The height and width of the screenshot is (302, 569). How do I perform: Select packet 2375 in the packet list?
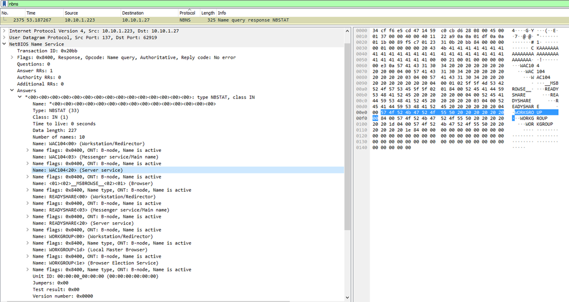point(285,20)
